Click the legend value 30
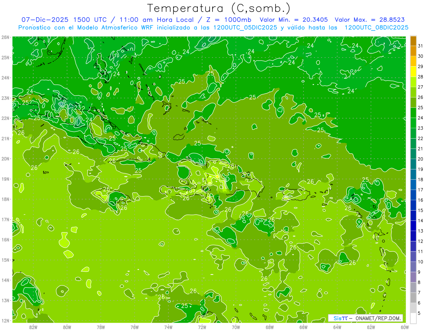This screenshot has width=430, height=332. click(420, 56)
